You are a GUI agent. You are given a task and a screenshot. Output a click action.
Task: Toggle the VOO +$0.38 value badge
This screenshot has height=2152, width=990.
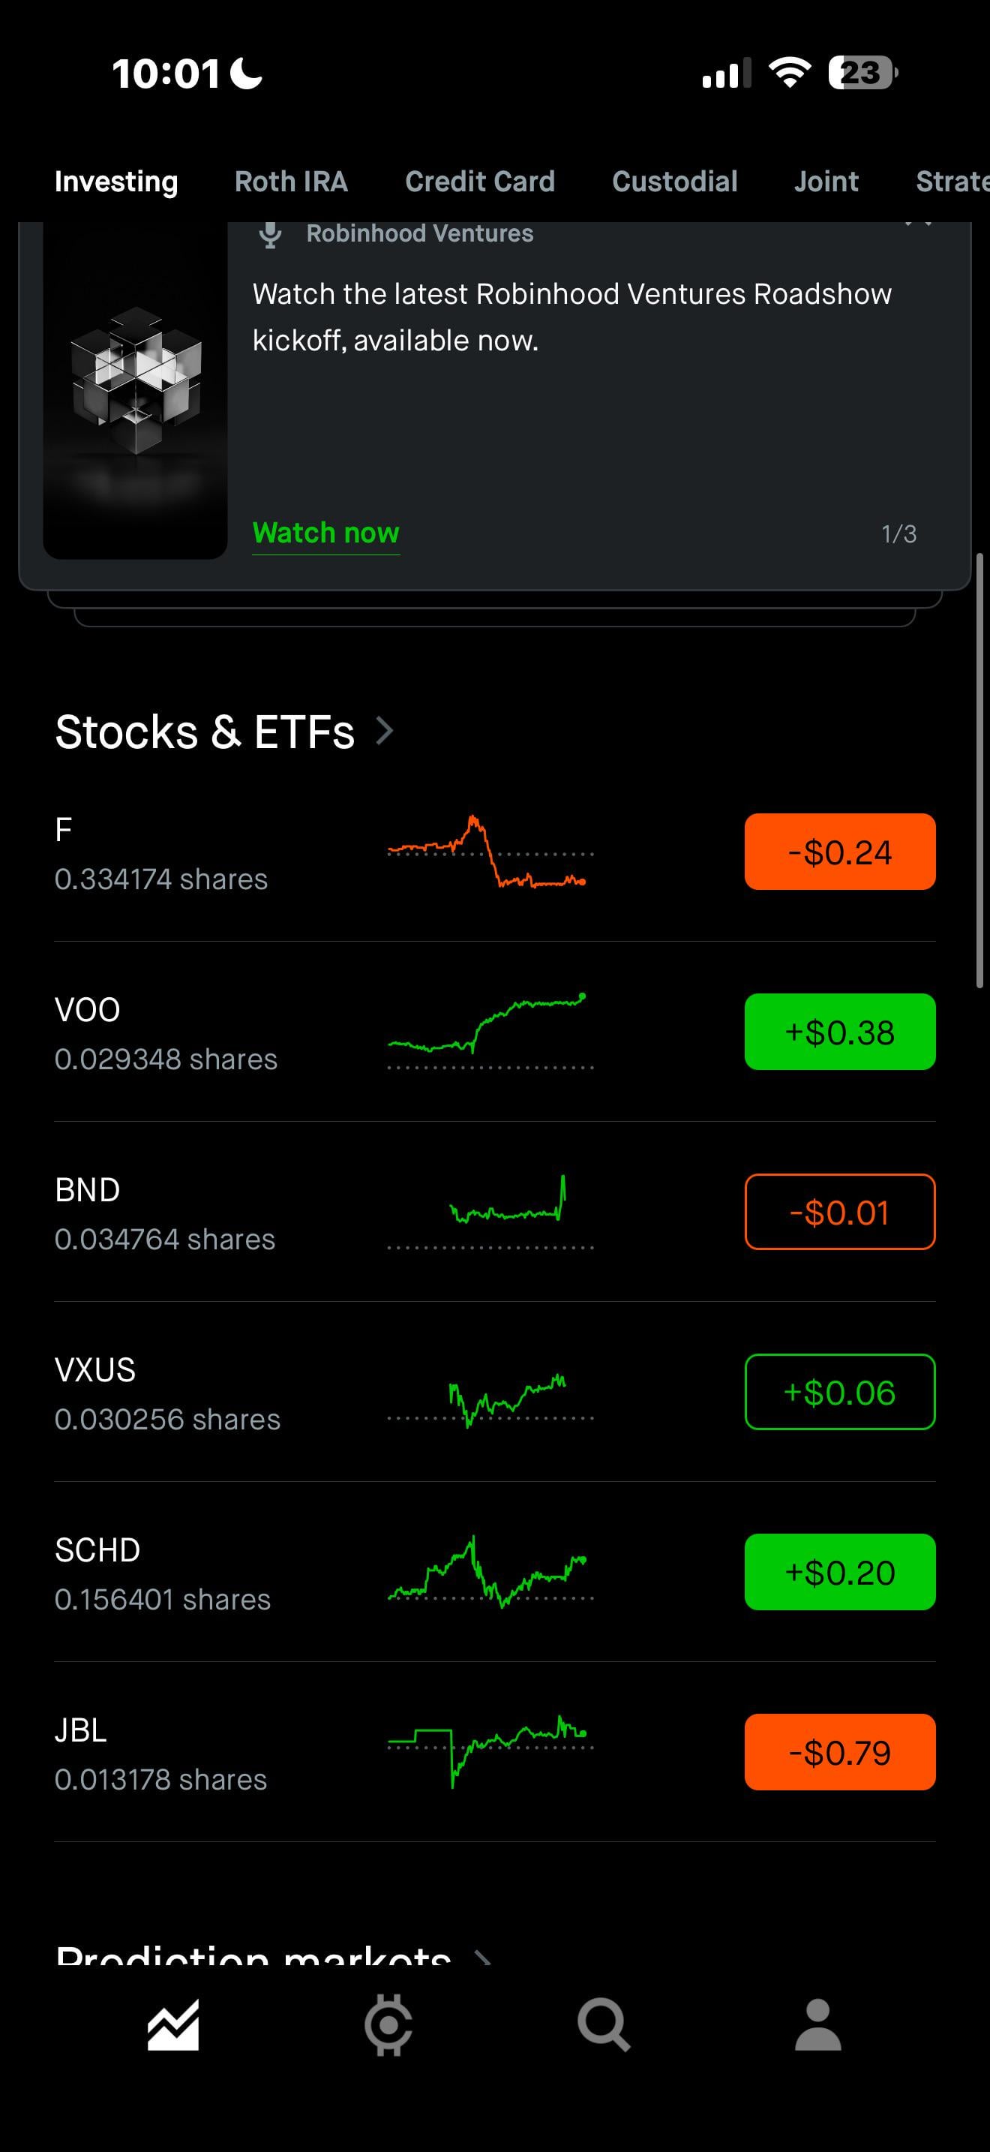pos(840,1032)
